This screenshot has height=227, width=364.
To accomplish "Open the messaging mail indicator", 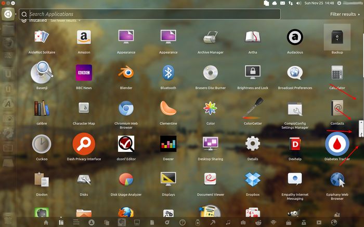I will pos(282,3).
